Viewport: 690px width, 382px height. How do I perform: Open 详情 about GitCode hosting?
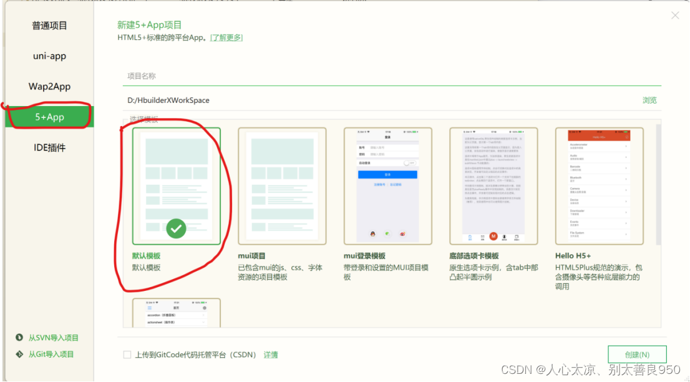(271, 354)
